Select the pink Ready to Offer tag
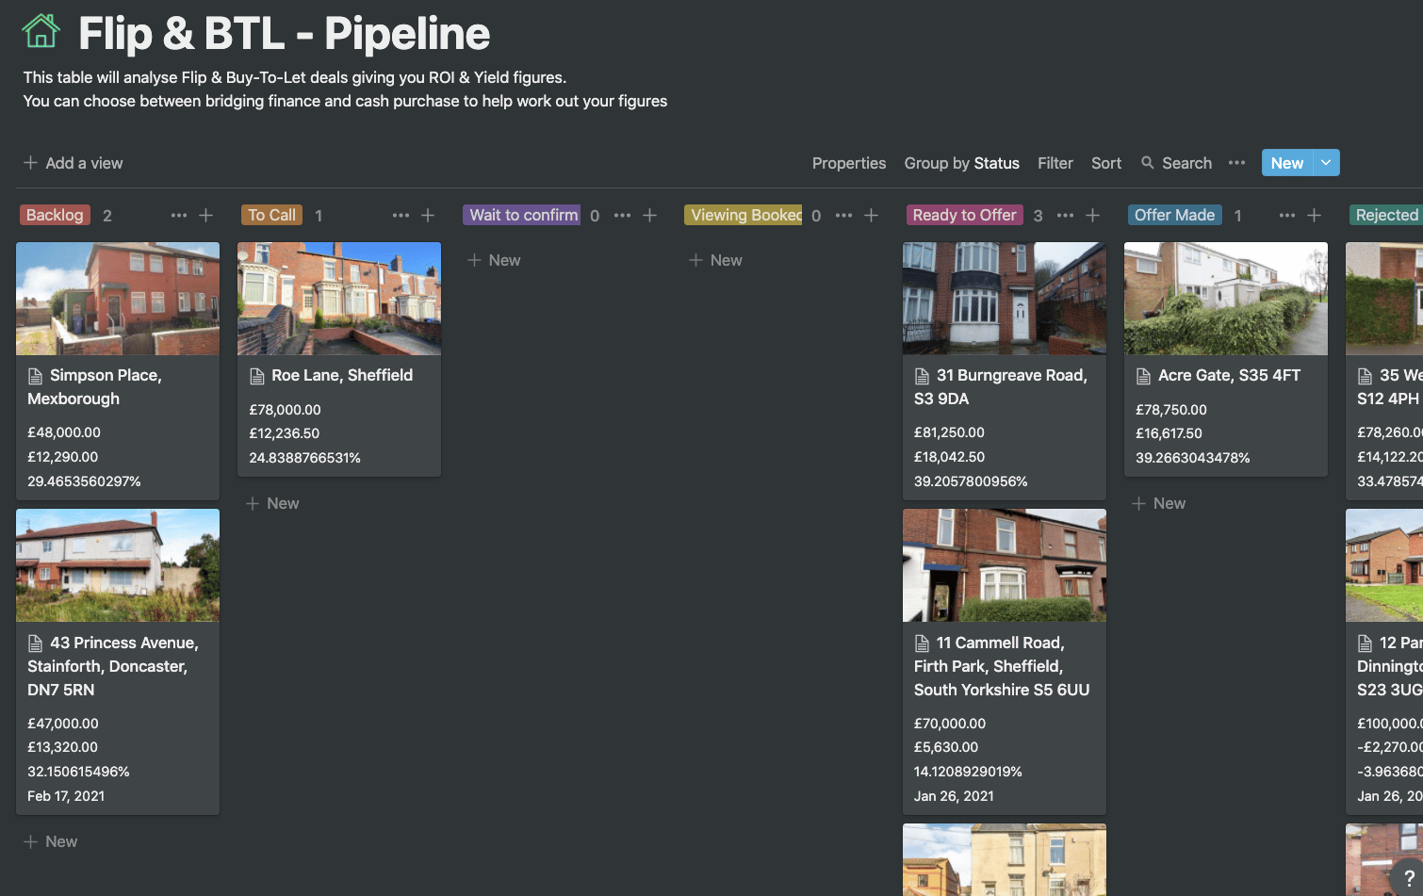The height and width of the screenshot is (896, 1423). tap(964, 215)
